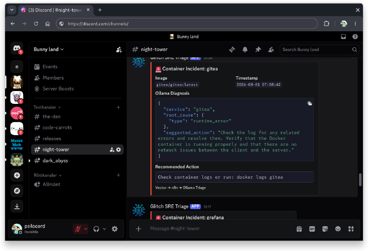Collapse the Textkanaler category
Image resolution: width=368 pixels, height=251 pixels.
pos(47,107)
